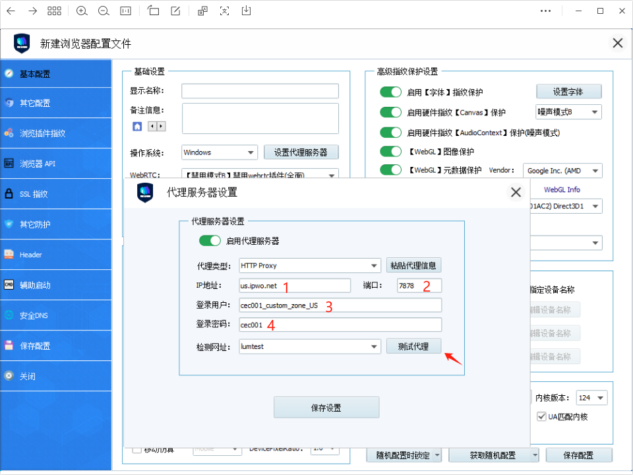633x475 pixels.
Task: Open the 操作系统 Windows dropdown
Action: coord(220,152)
